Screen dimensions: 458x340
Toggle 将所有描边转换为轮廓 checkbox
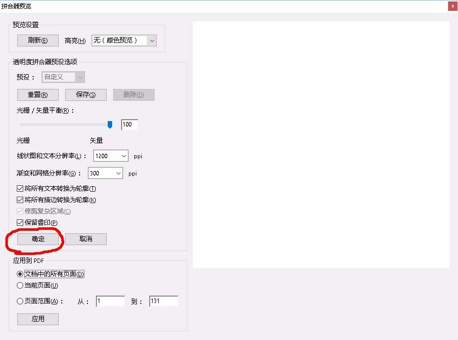tap(20, 200)
